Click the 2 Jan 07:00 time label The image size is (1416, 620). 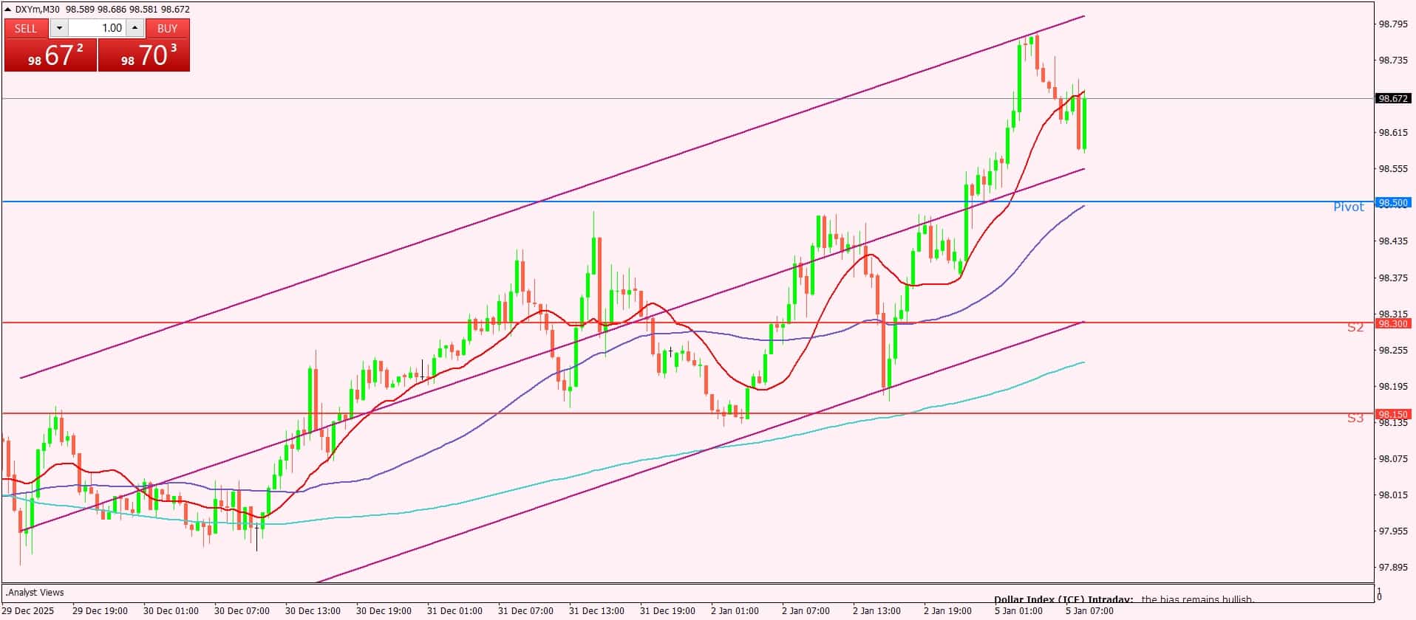806,611
